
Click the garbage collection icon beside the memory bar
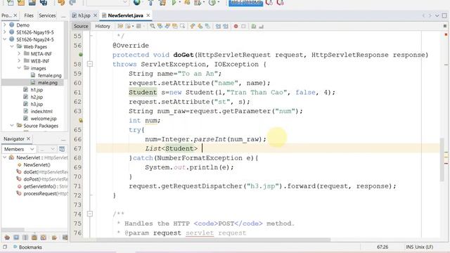click(x=269, y=3)
